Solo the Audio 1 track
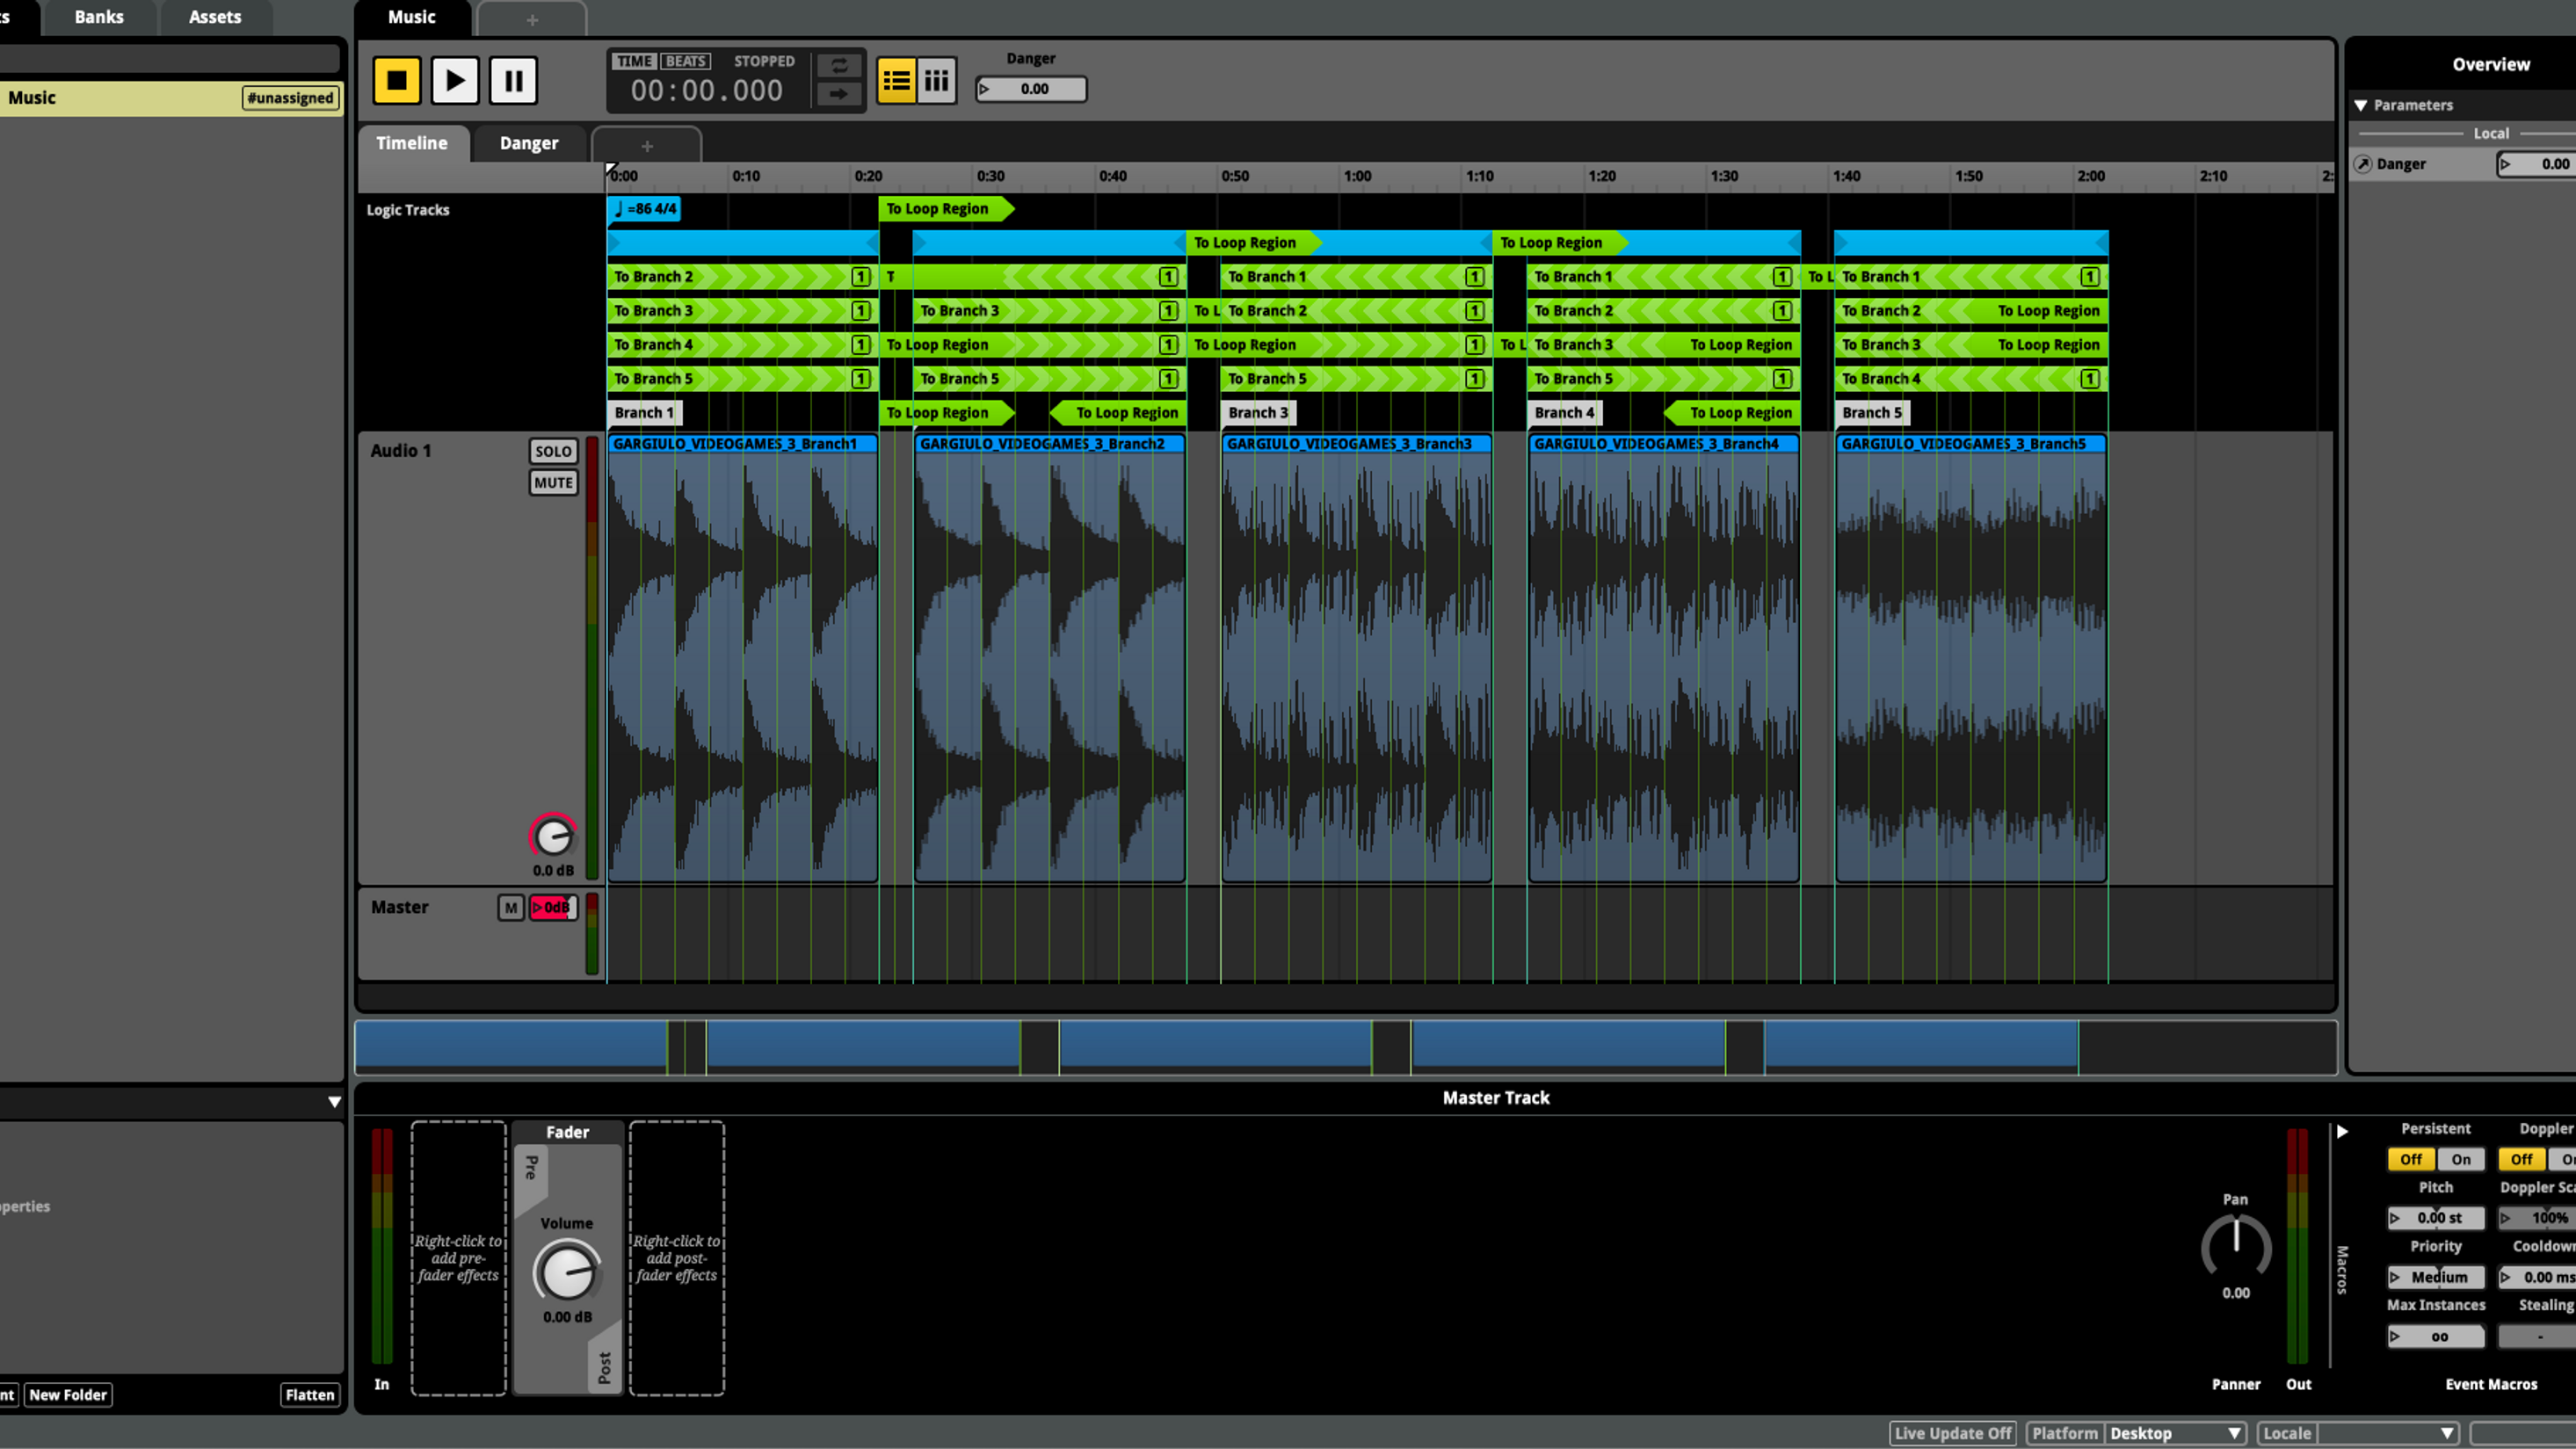Screen dimensions: 2576x1449 point(552,451)
